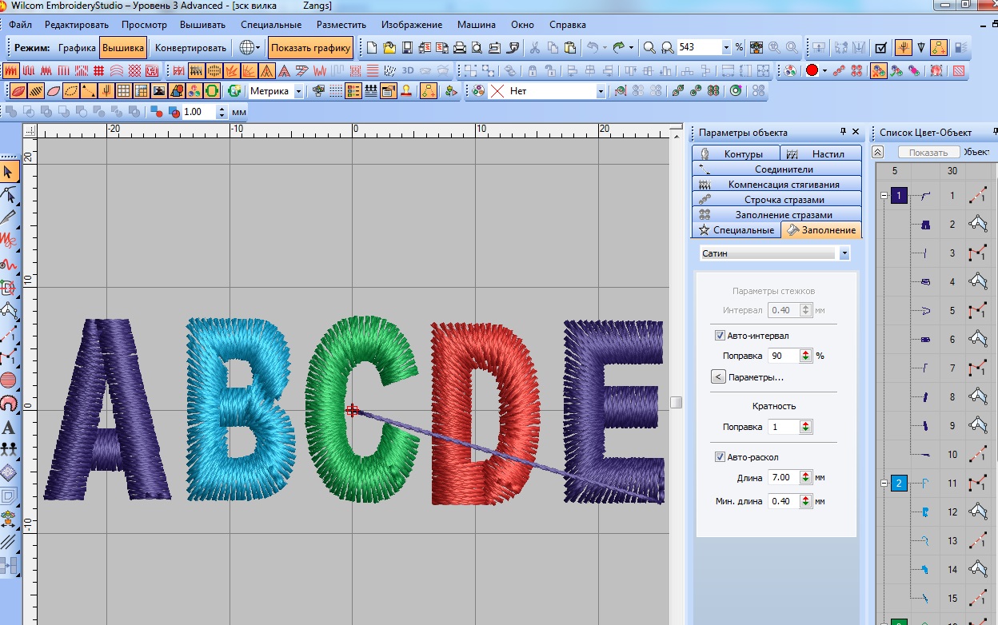The width and height of the screenshot is (998, 625).
Task: Uncheck the Авто-интервал checkbox
Action: 720,336
